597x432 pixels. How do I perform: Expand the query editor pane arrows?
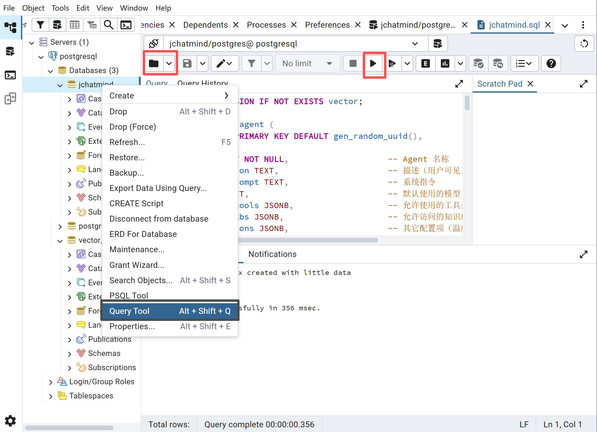(x=459, y=84)
